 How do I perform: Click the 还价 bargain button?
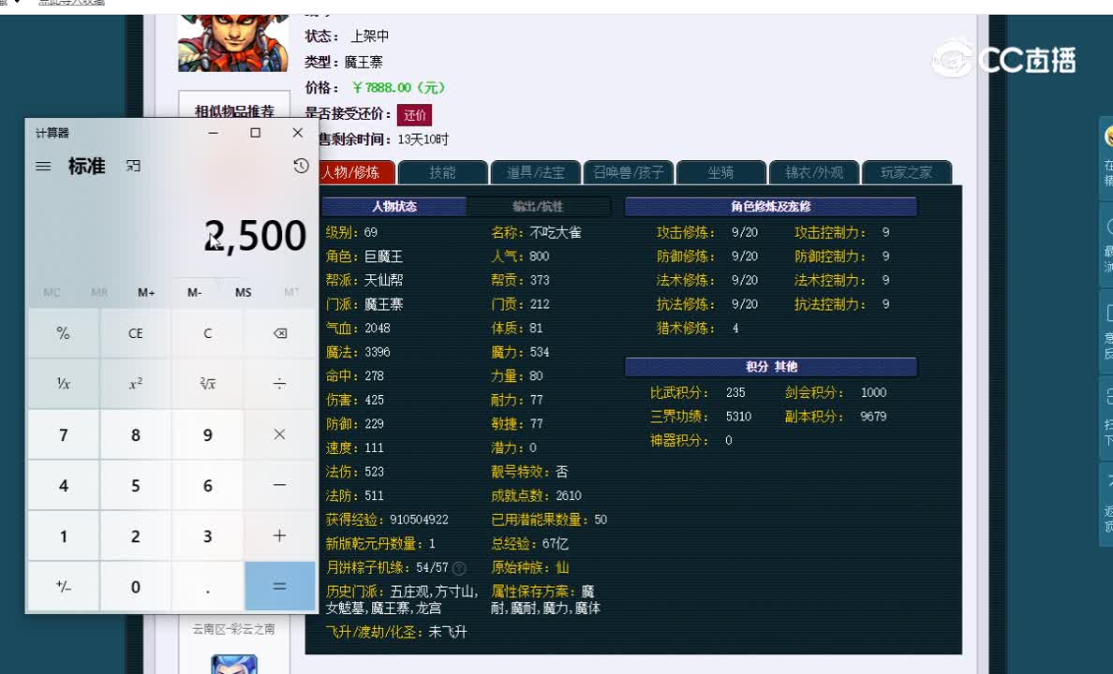(414, 114)
